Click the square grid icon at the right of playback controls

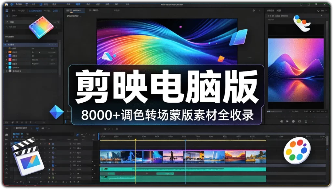tap(306, 121)
